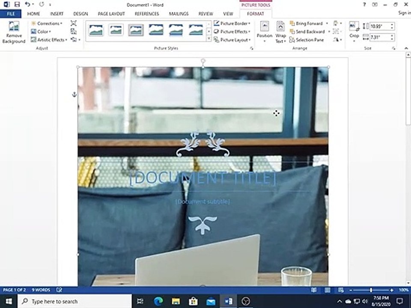Switch to the PAGE LAYOUT tab

pos(111,14)
